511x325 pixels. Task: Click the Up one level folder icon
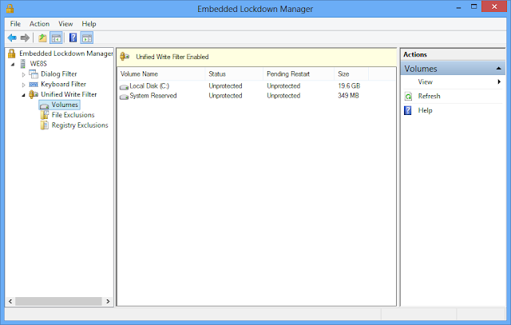coord(42,38)
